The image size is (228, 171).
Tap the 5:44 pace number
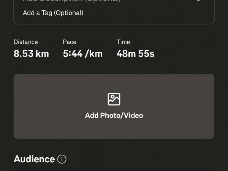[x=73, y=54]
